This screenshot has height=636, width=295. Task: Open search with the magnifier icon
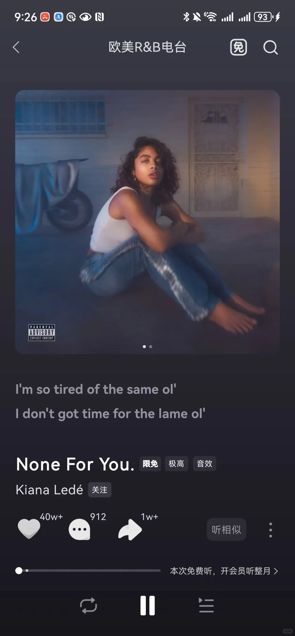coord(270,47)
